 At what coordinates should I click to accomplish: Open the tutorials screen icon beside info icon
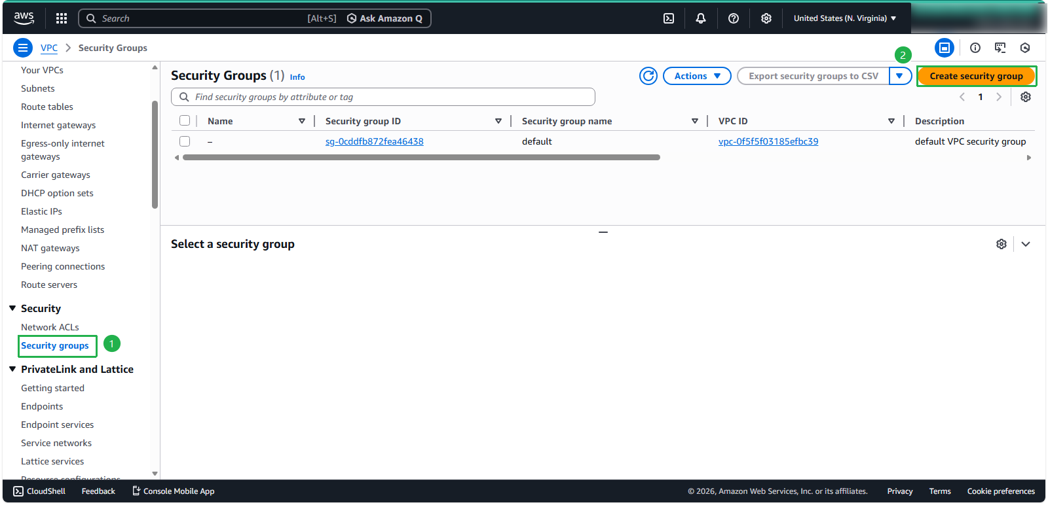1000,48
